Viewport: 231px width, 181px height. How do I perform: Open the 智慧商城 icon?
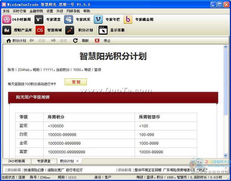point(40,30)
